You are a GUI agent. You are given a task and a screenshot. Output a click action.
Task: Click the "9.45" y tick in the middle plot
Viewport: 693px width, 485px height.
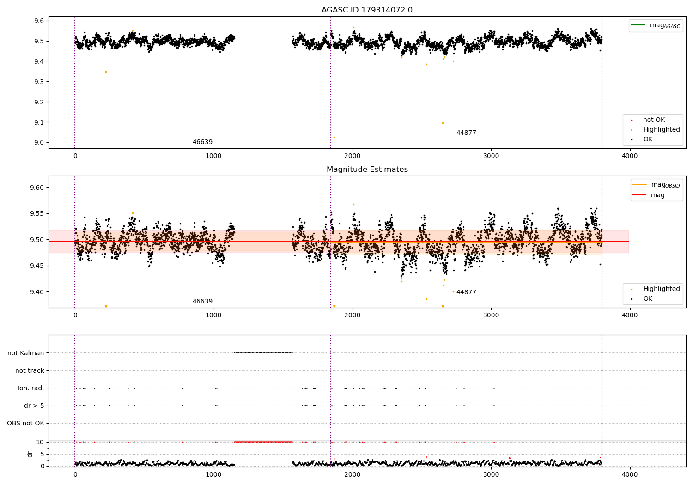coord(37,266)
